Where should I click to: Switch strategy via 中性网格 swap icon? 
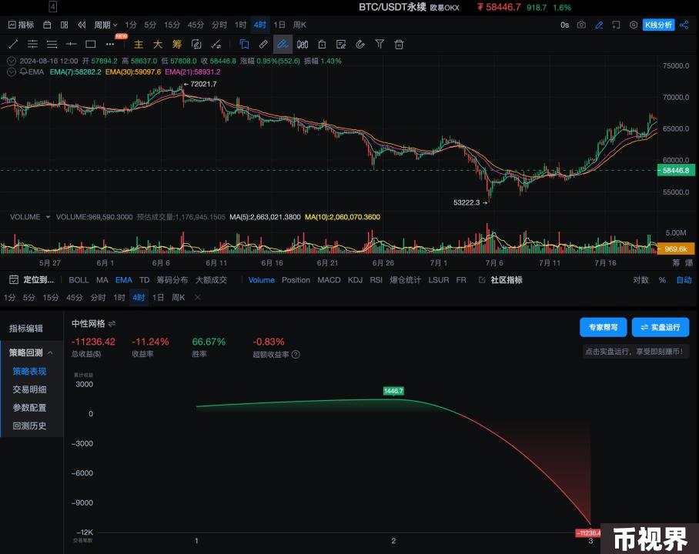click(112, 324)
